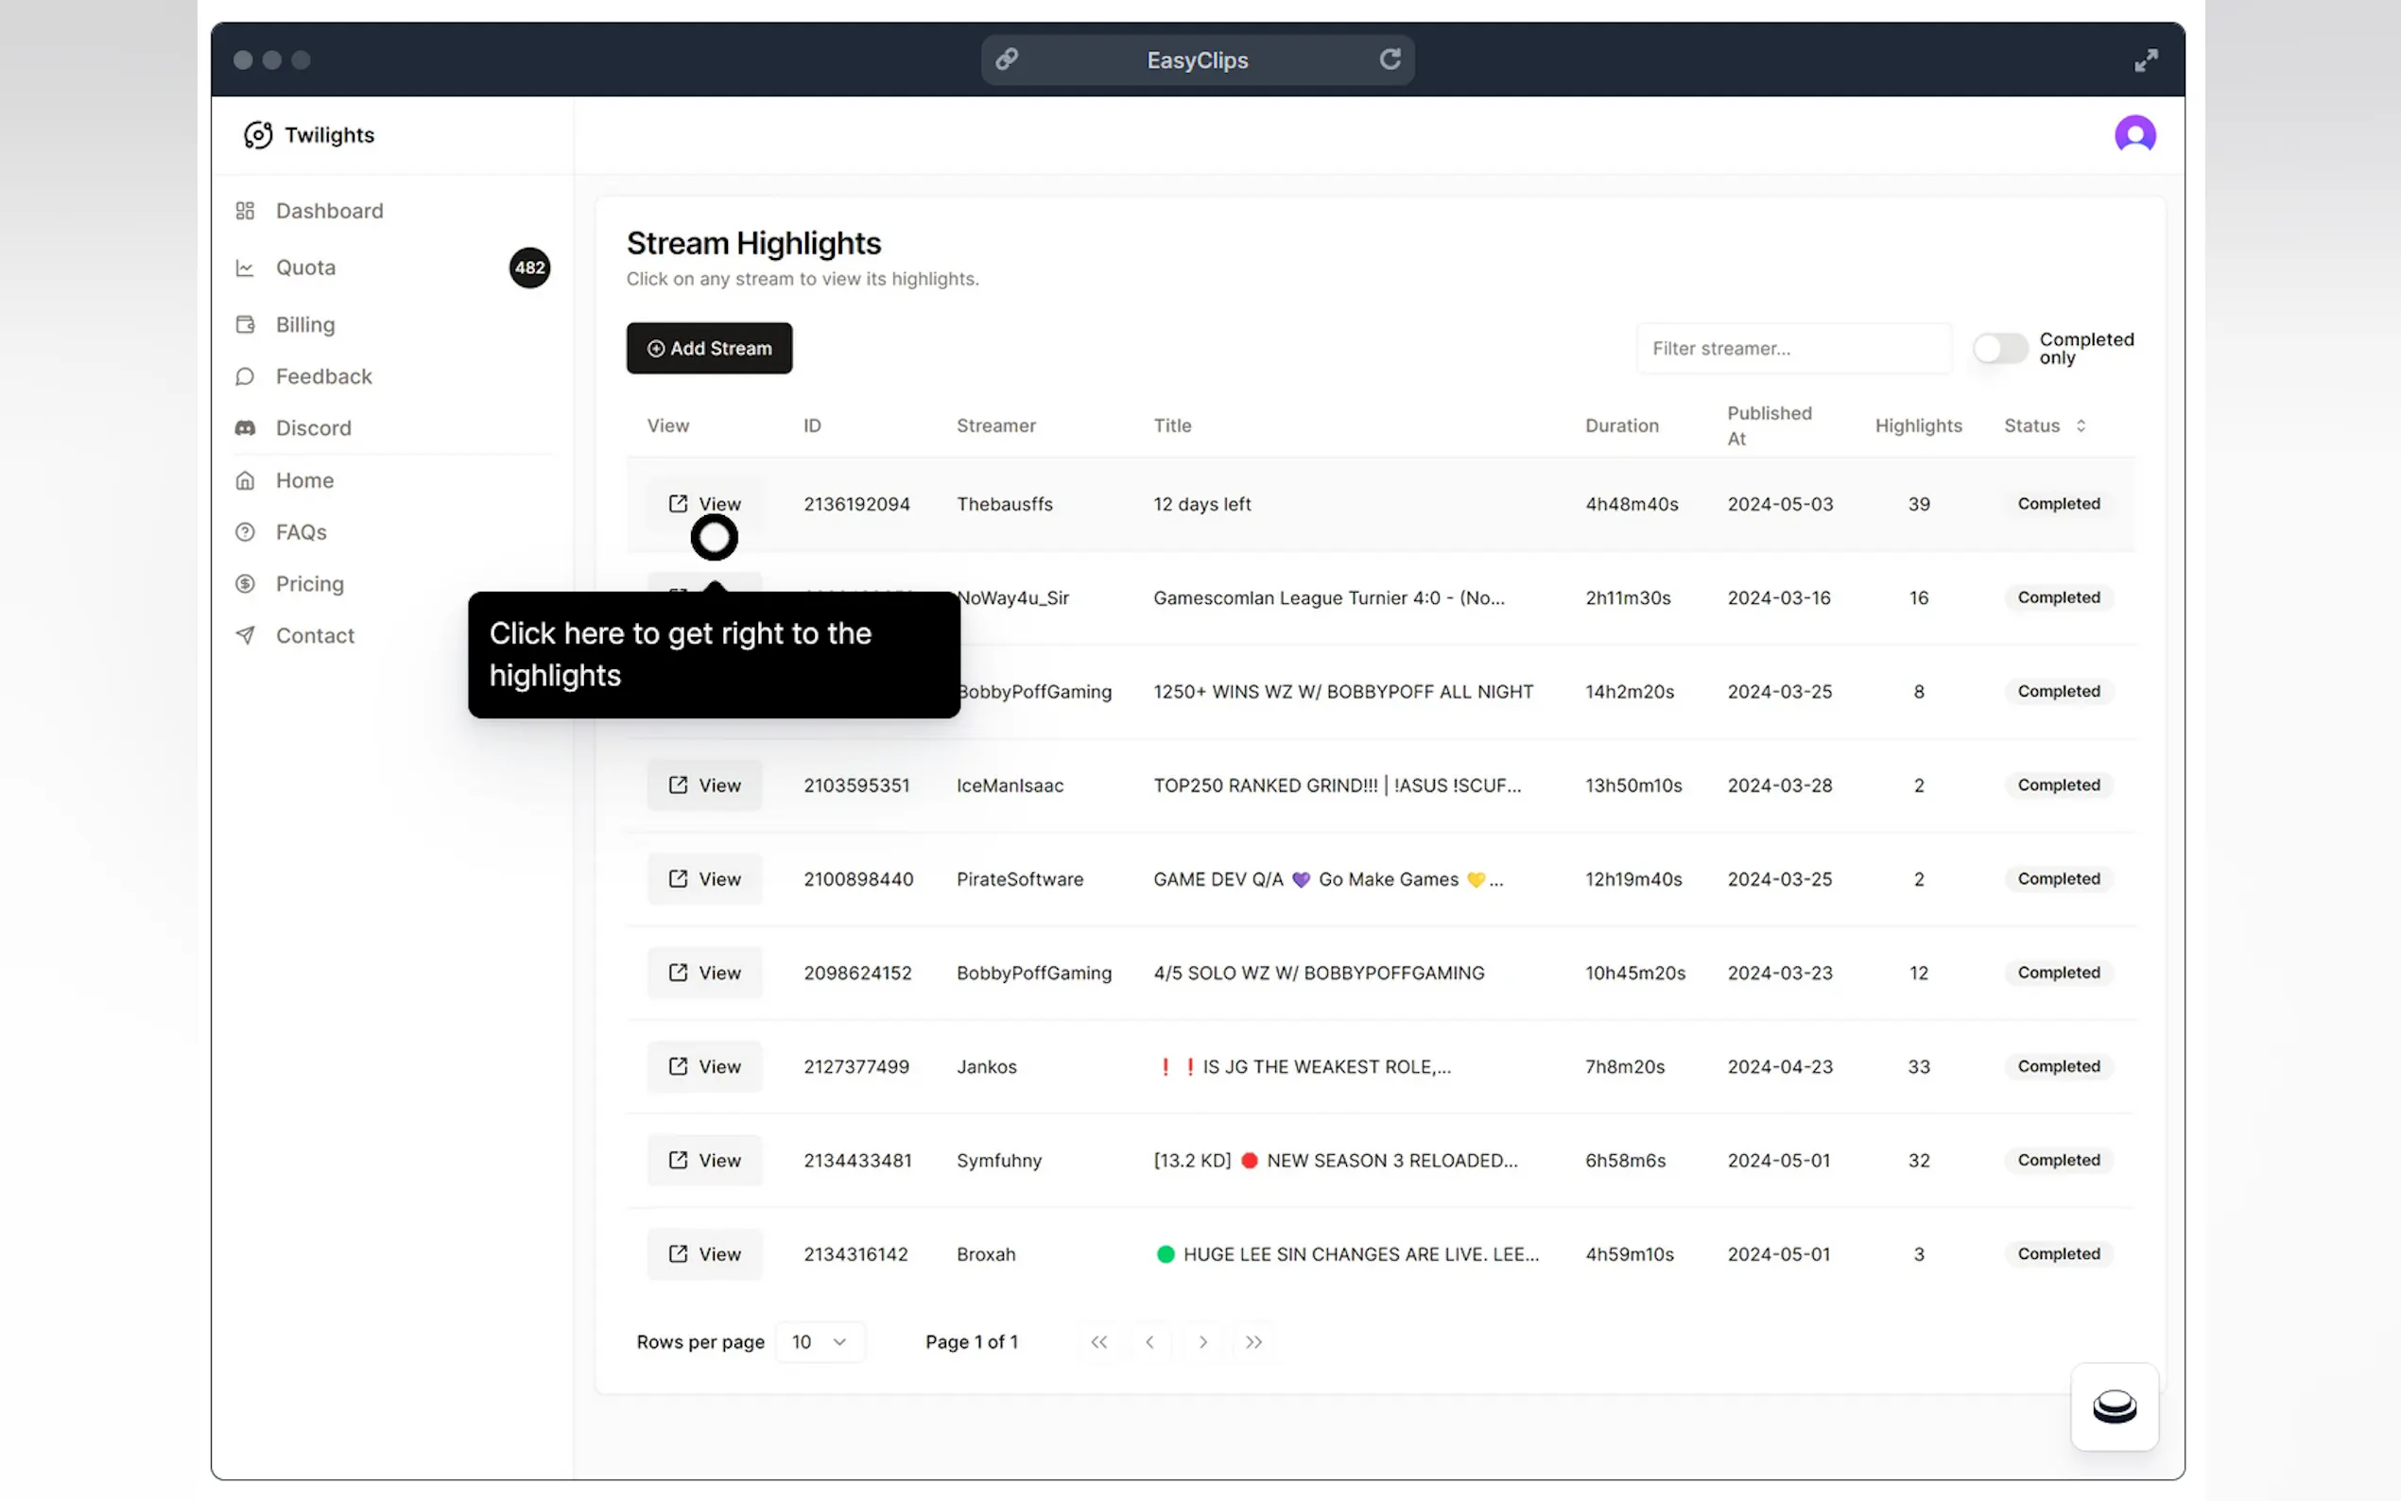Open Quota in the sidebar
Image resolution: width=2401 pixels, height=1501 pixels.
(x=305, y=268)
